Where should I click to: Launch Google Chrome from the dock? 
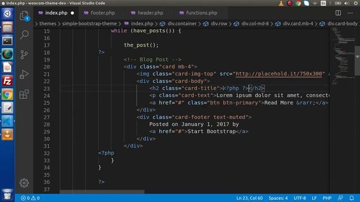point(7,94)
